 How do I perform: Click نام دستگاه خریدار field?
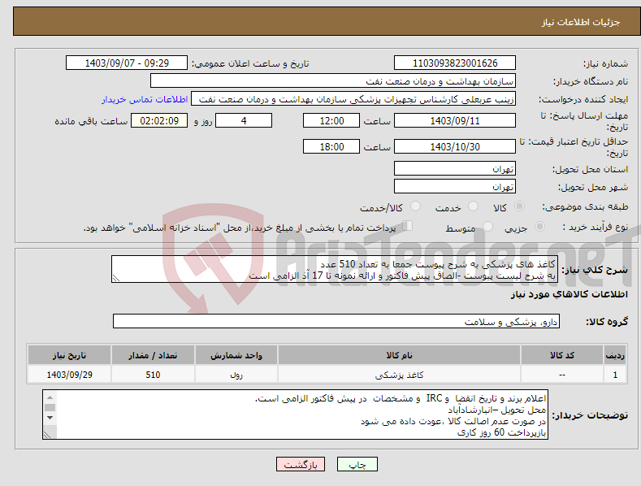333,81
